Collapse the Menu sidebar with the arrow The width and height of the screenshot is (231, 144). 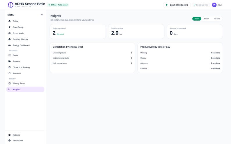tap(42, 15)
